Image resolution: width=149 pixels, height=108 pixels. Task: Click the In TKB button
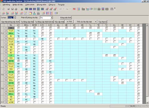(x=69, y=22)
